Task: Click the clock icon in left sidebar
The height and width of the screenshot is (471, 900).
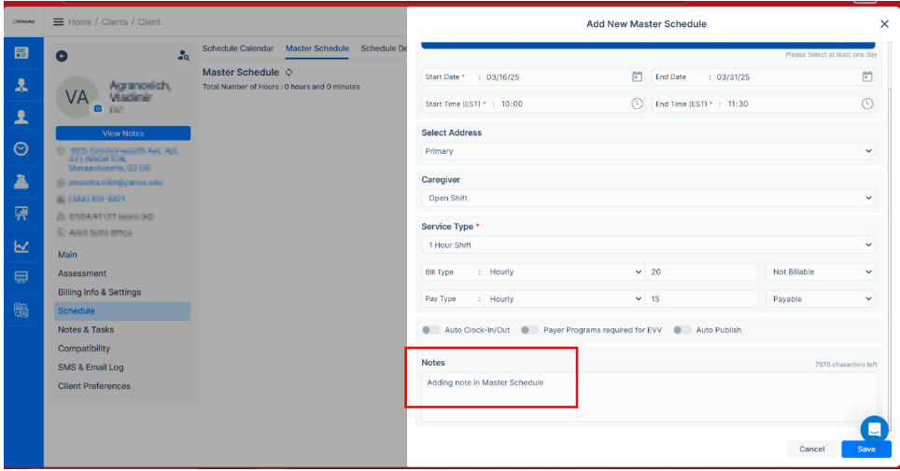Action: point(21,149)
